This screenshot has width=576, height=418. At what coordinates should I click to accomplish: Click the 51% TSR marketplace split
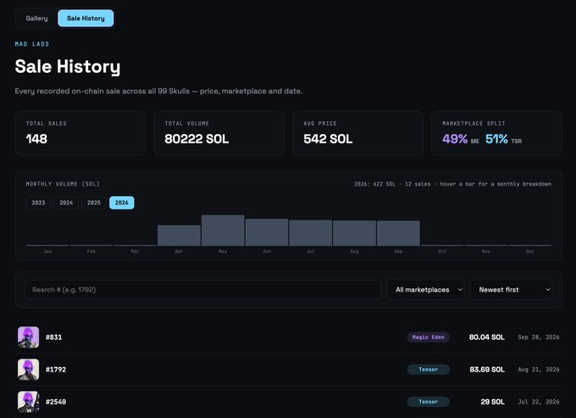[x=503, y=139]
